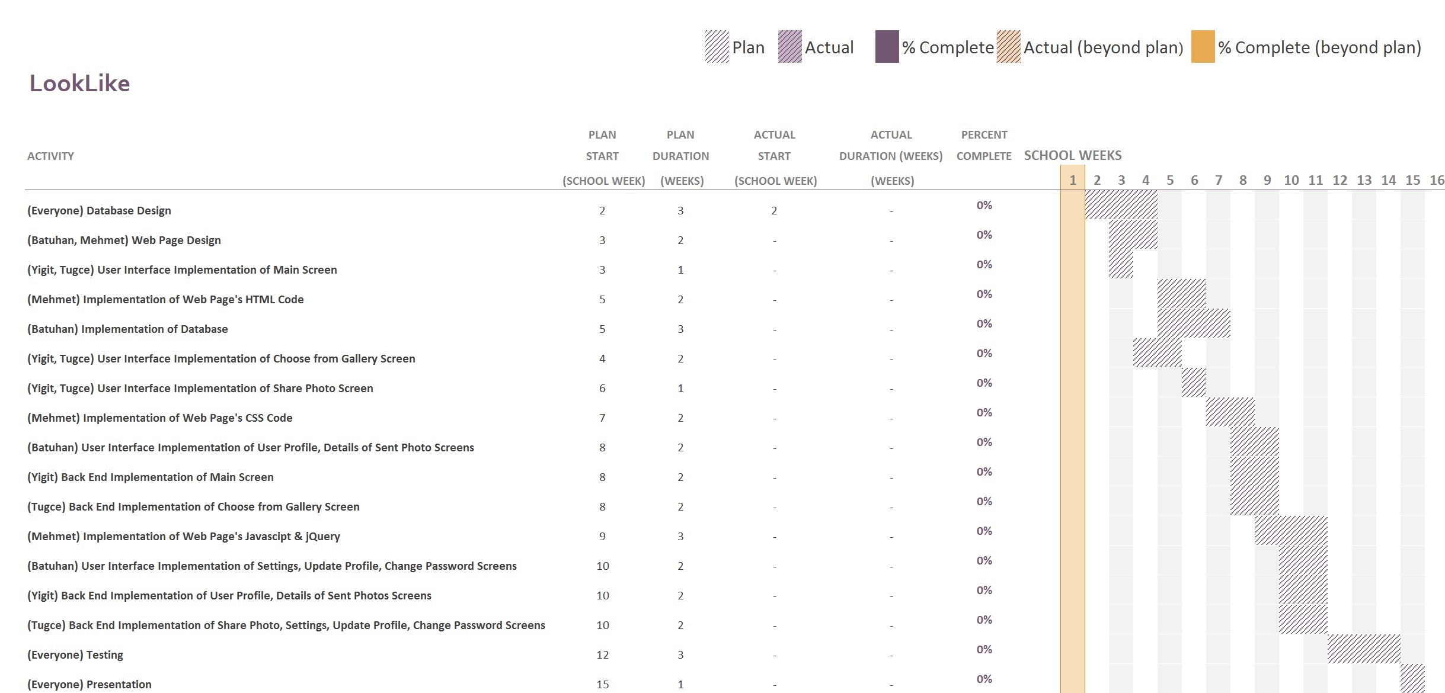
Task: Click the Actual legend purple hatched swatch
Action: tap(789, 47)
